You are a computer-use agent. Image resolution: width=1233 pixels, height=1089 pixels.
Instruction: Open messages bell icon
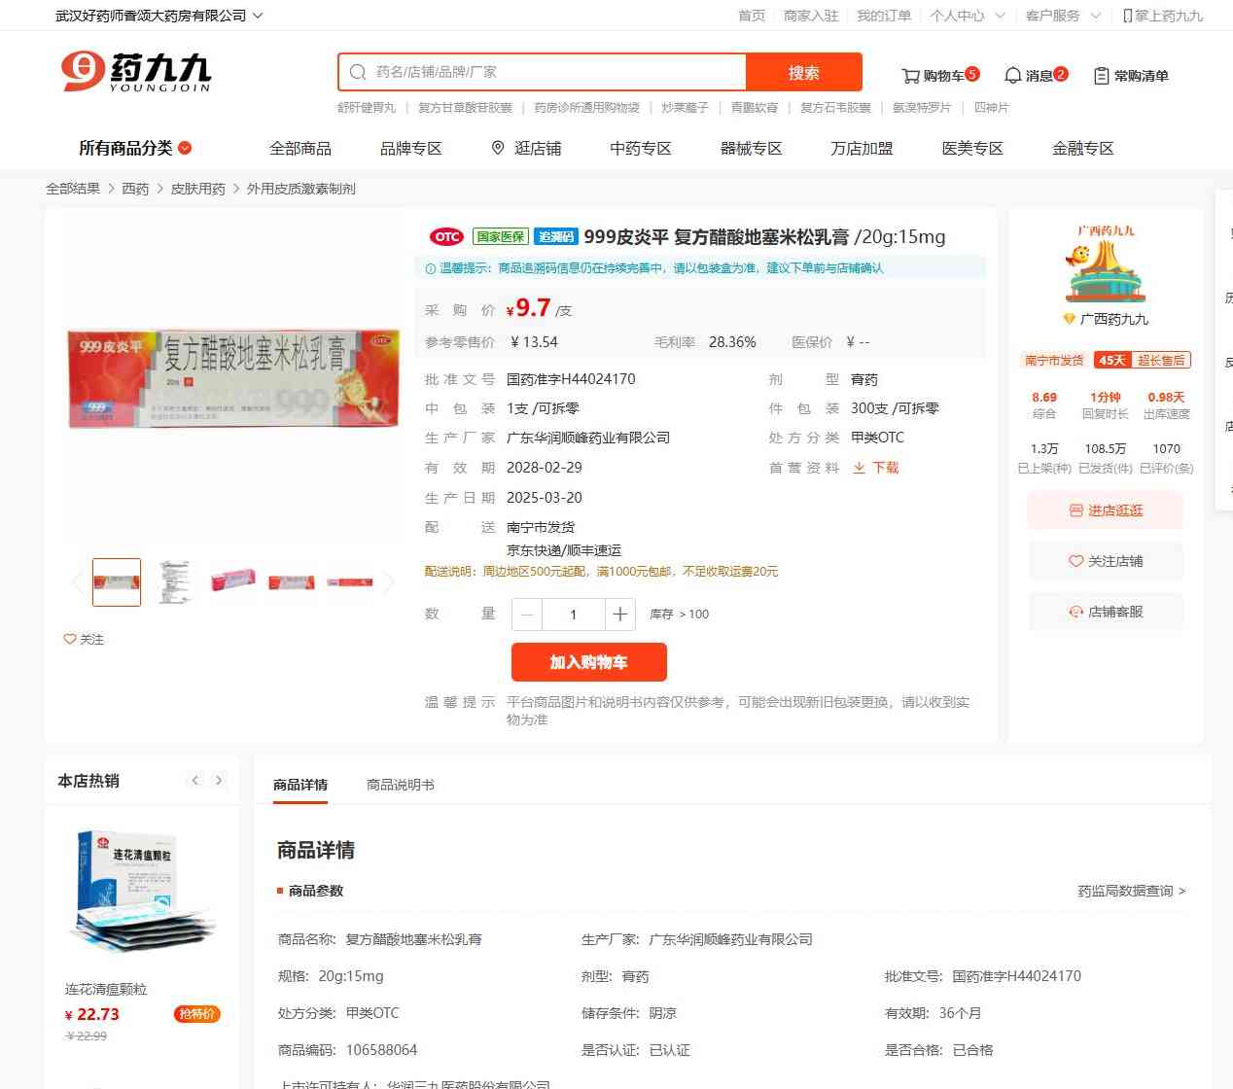[1012, 76]
